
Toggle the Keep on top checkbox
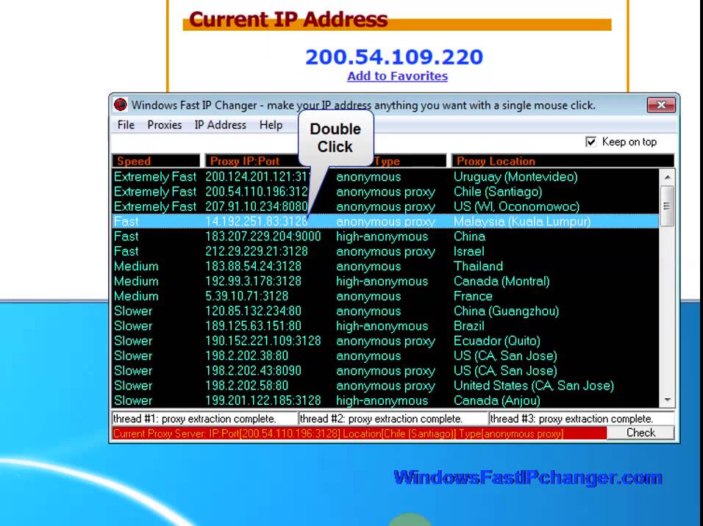[591, 142]
